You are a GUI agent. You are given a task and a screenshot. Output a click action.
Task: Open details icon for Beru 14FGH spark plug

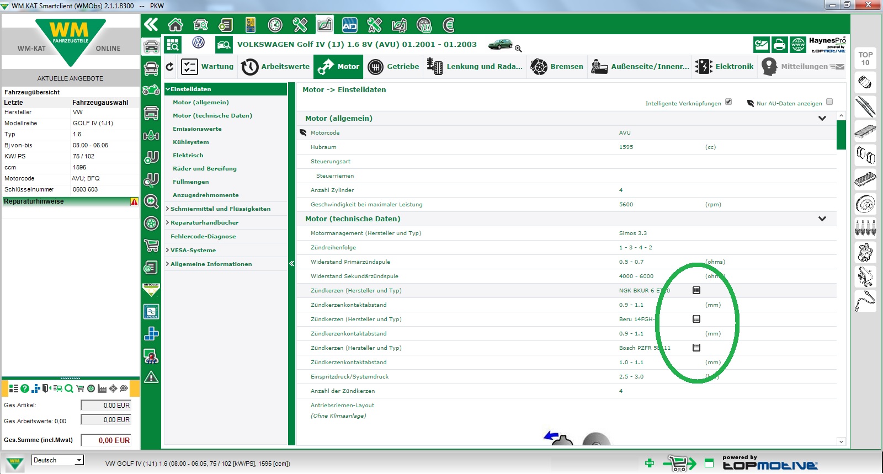click(696, 319)
